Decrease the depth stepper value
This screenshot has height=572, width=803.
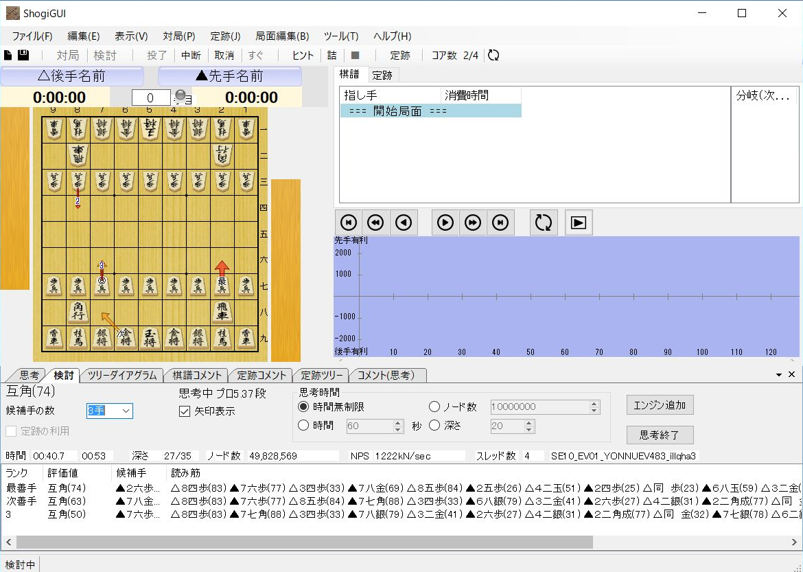click(530, 429)
